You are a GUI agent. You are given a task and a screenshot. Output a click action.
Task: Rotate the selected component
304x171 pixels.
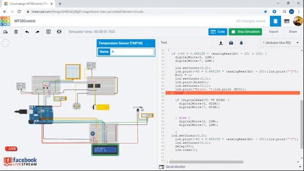5,32
